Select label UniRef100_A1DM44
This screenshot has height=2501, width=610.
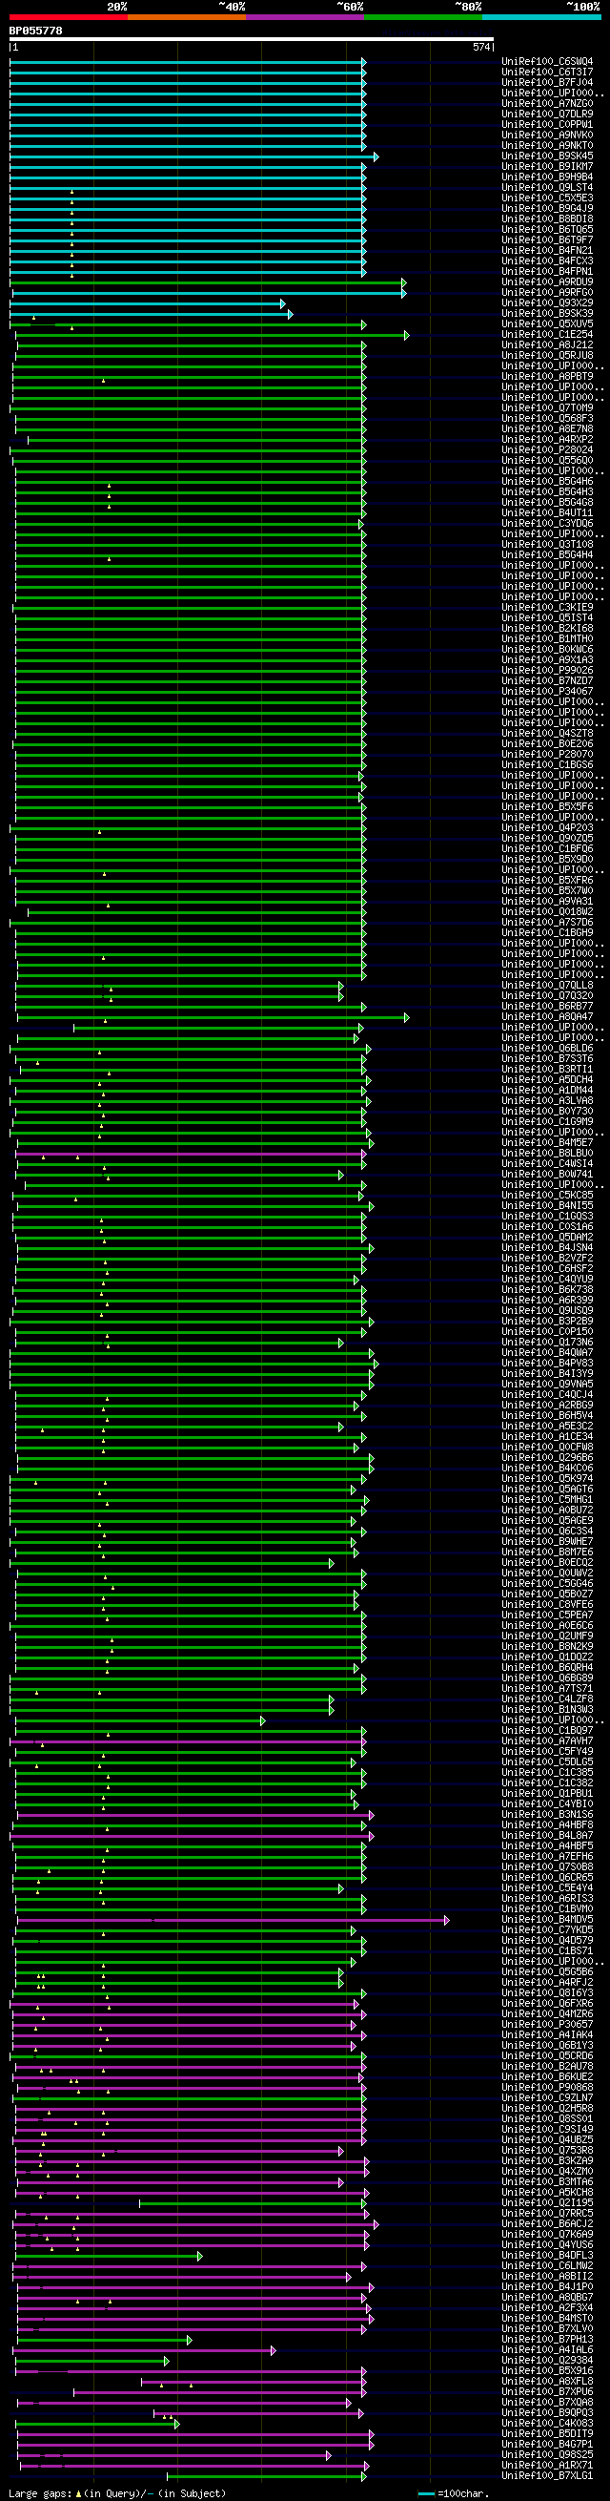pyautogui.click(x=547, y=1091)
